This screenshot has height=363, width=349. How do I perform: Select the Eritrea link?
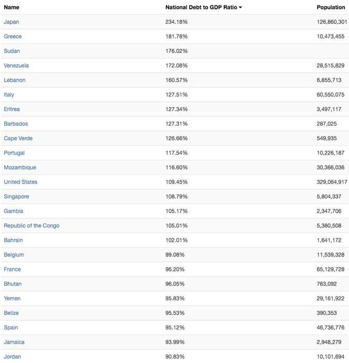pos(12,109)
